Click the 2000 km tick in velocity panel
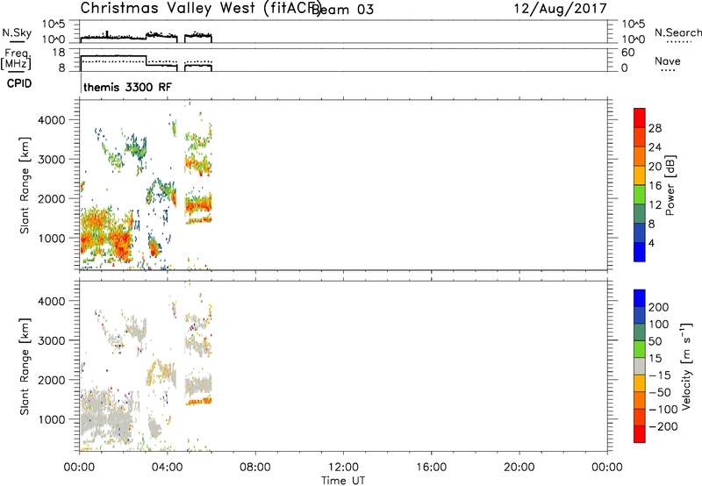 click(x=51, y=380)
